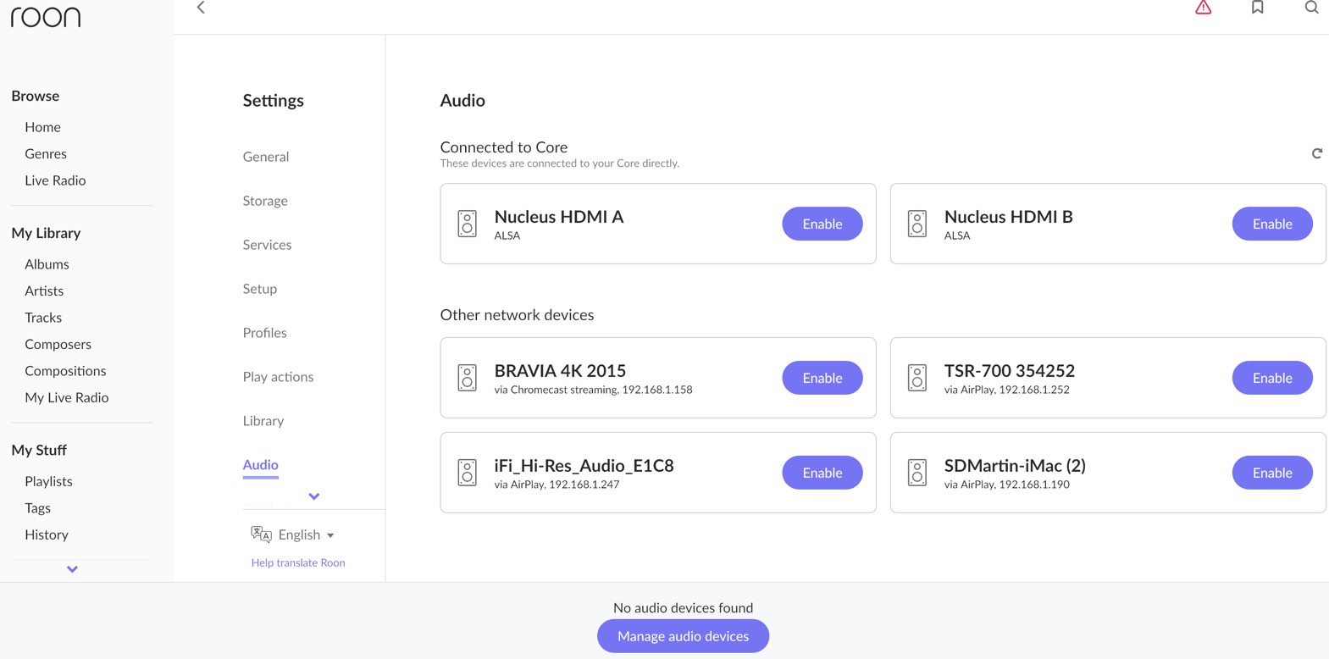The width and height of the screenshot is (1329, 659).
Task: Open Tracks in My Library
Action: click(43, 318)
